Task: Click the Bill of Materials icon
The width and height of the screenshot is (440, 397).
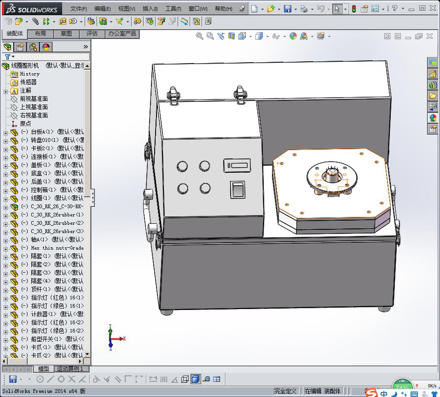Action: click(x=150, y=21)
